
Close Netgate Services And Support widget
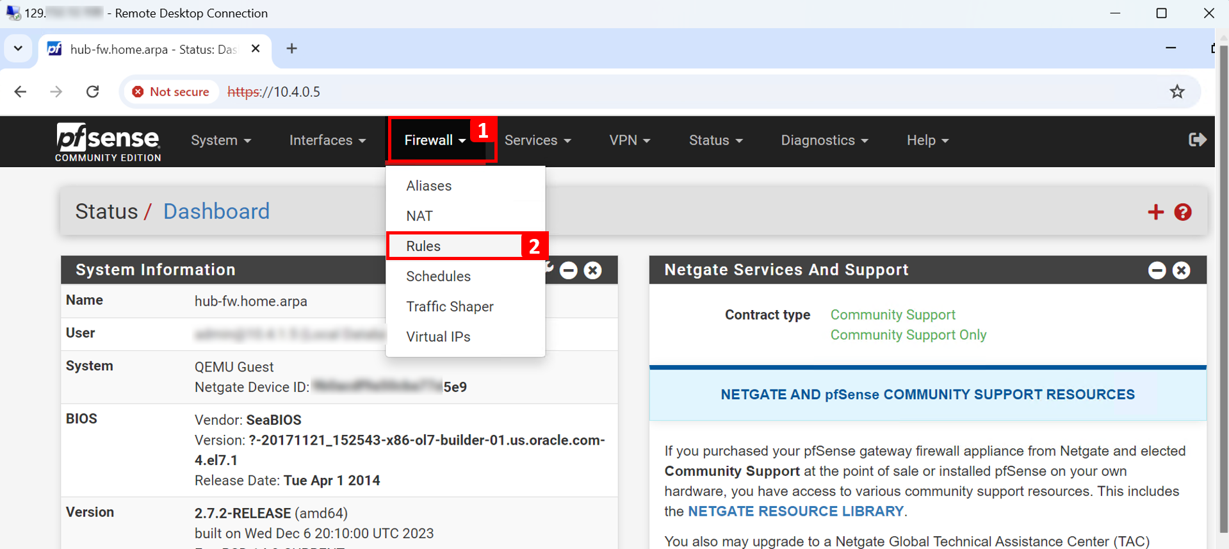click(1182, 270)
